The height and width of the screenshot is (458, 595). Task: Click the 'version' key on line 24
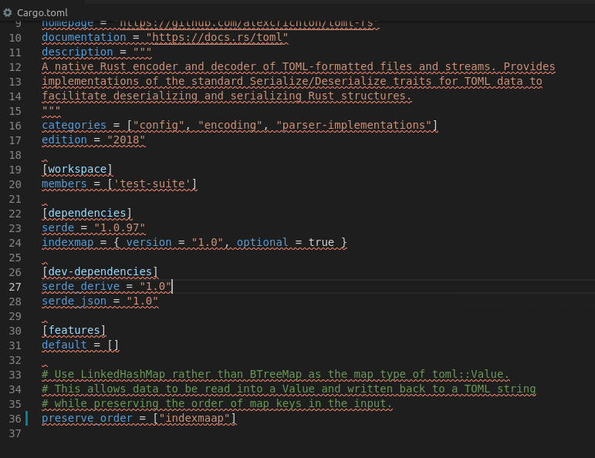[149, 242]
